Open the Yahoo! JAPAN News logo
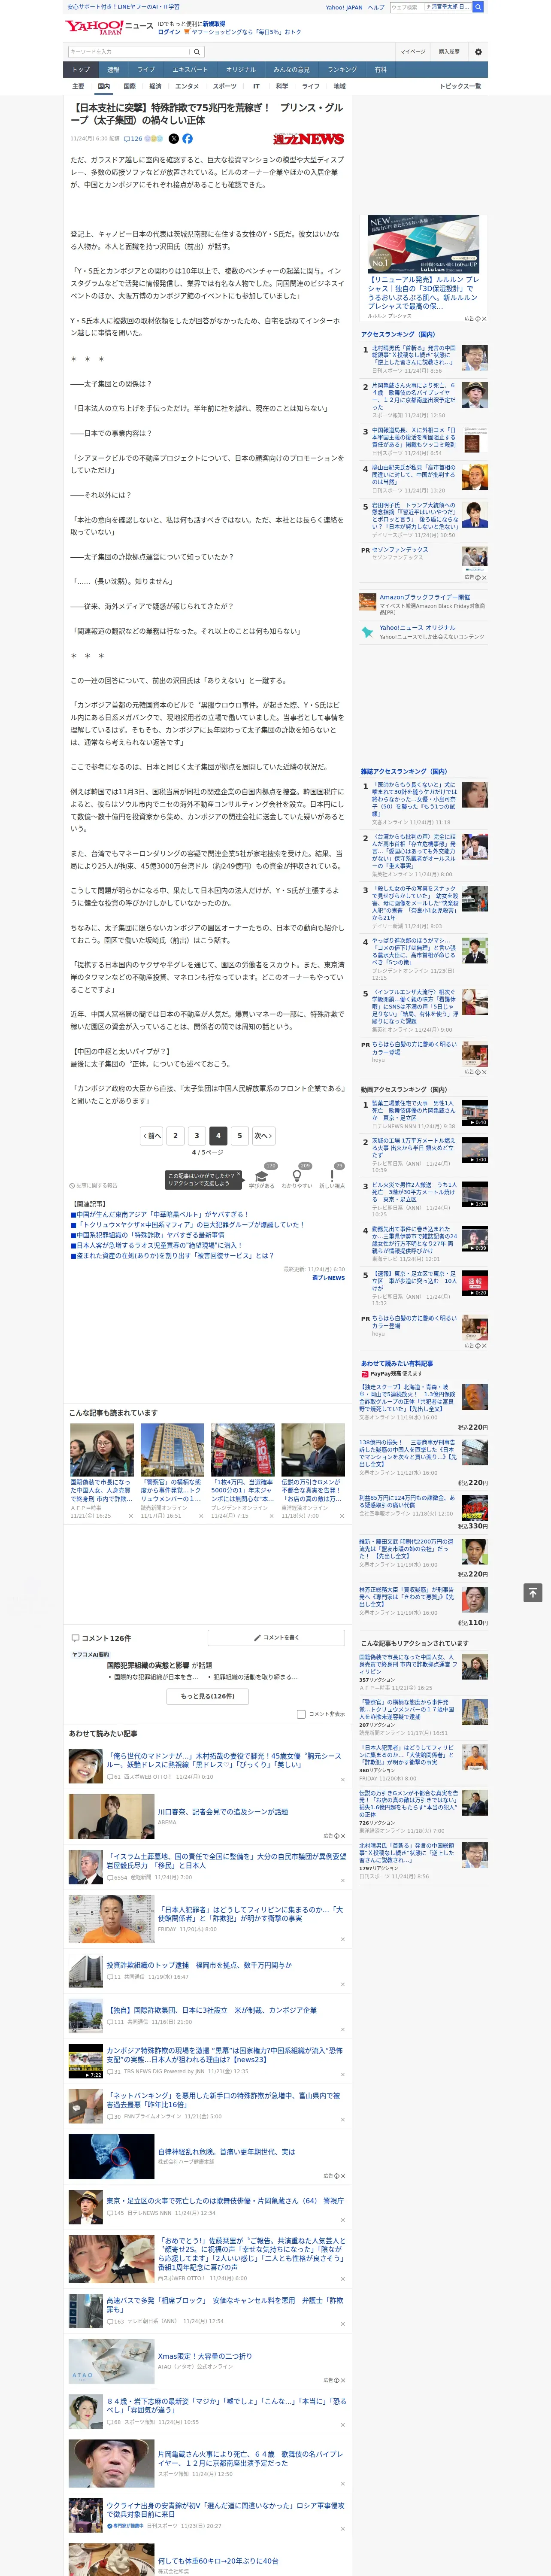 (109, 27)
